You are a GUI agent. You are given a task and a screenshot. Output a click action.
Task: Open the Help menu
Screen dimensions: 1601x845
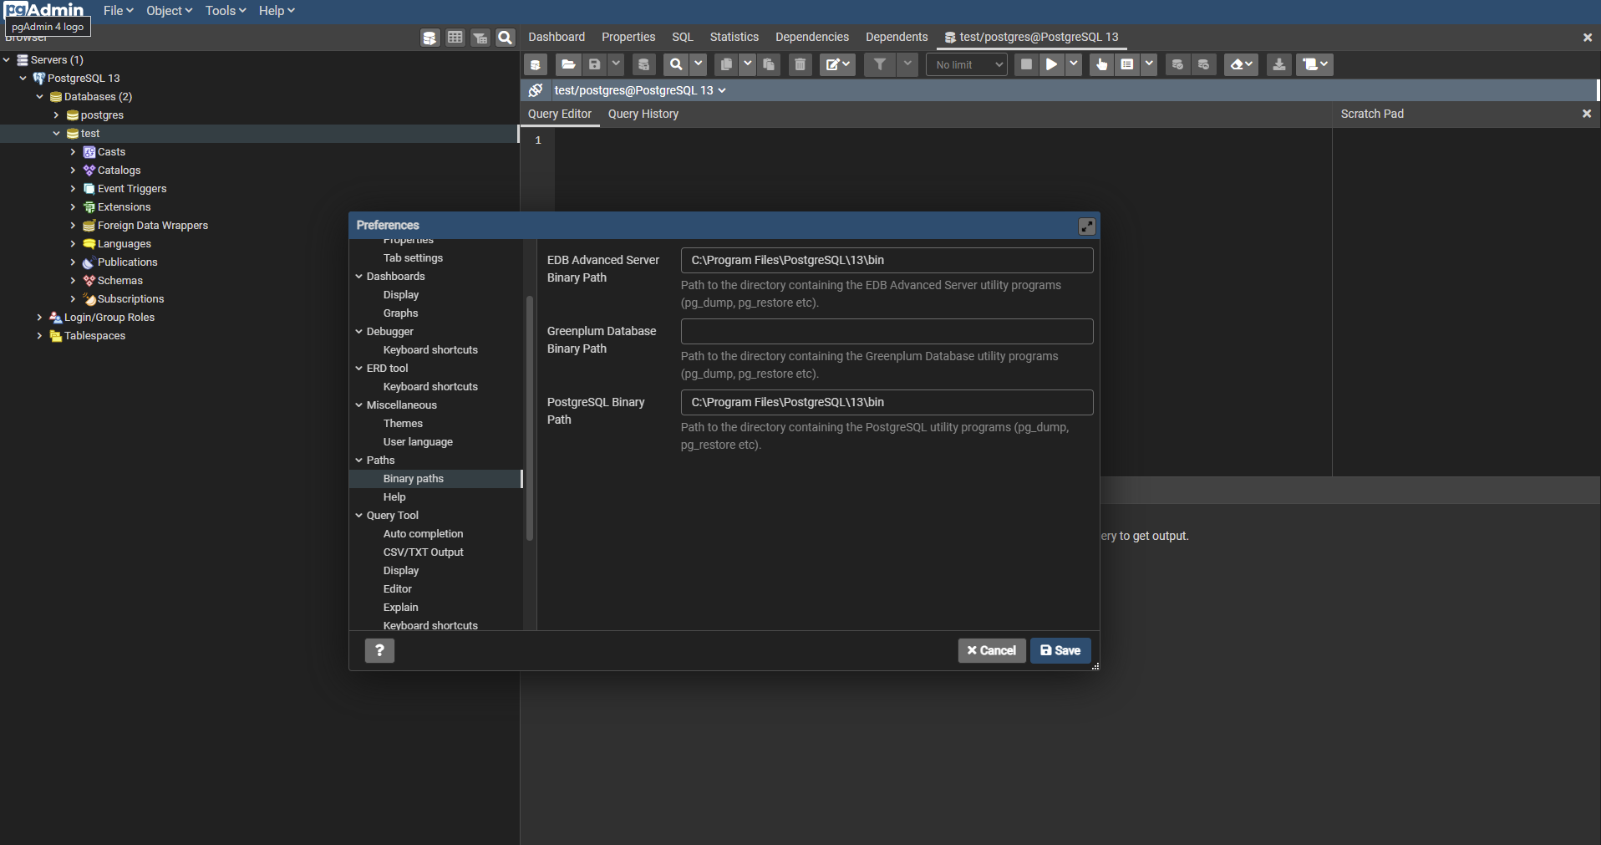pyautogui.click(x=277, y=11)
